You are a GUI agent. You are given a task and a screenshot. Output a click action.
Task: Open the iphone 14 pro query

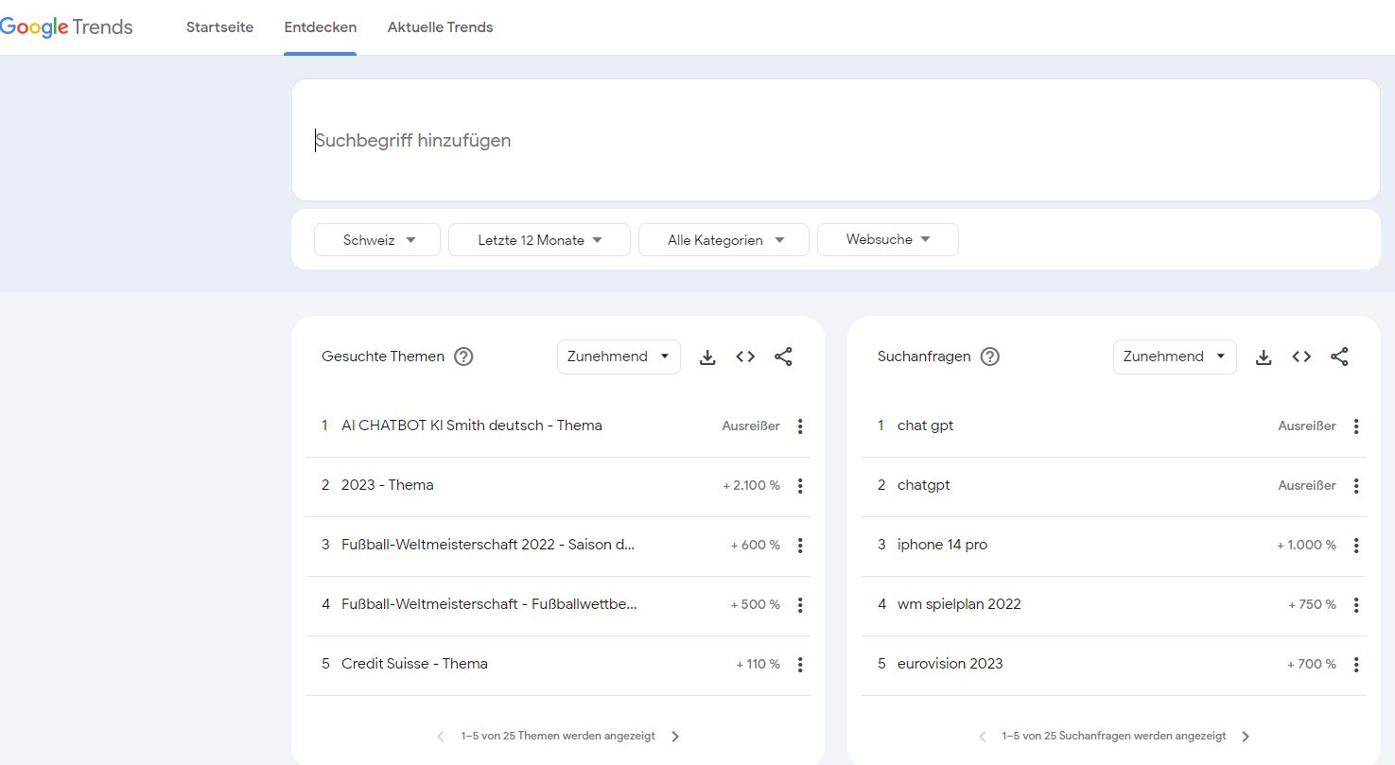point(942,545)
